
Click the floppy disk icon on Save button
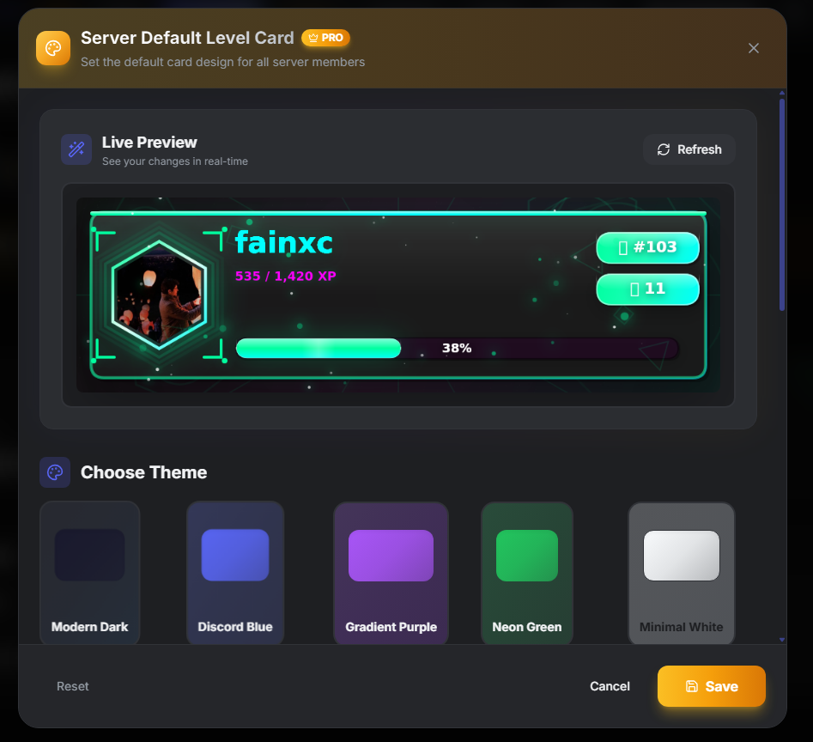point(692,685)
